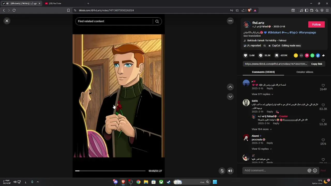
Task: Close the TikTok video viewer with X
Action: point(7,21)
